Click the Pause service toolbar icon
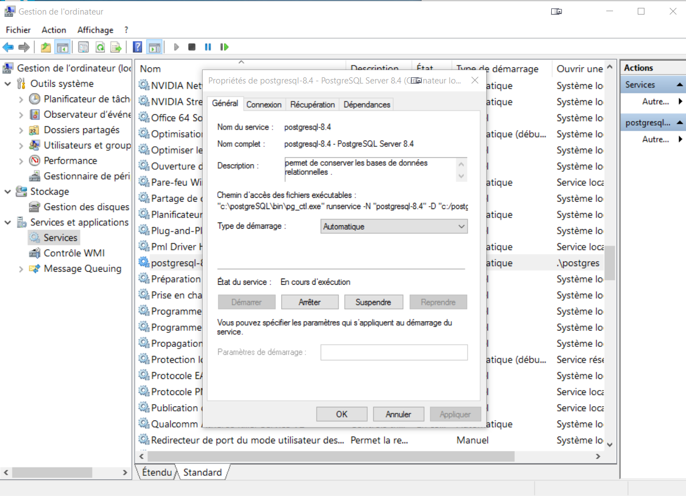Viewport: 686px width, 496px height. click(x=208, y=47)
